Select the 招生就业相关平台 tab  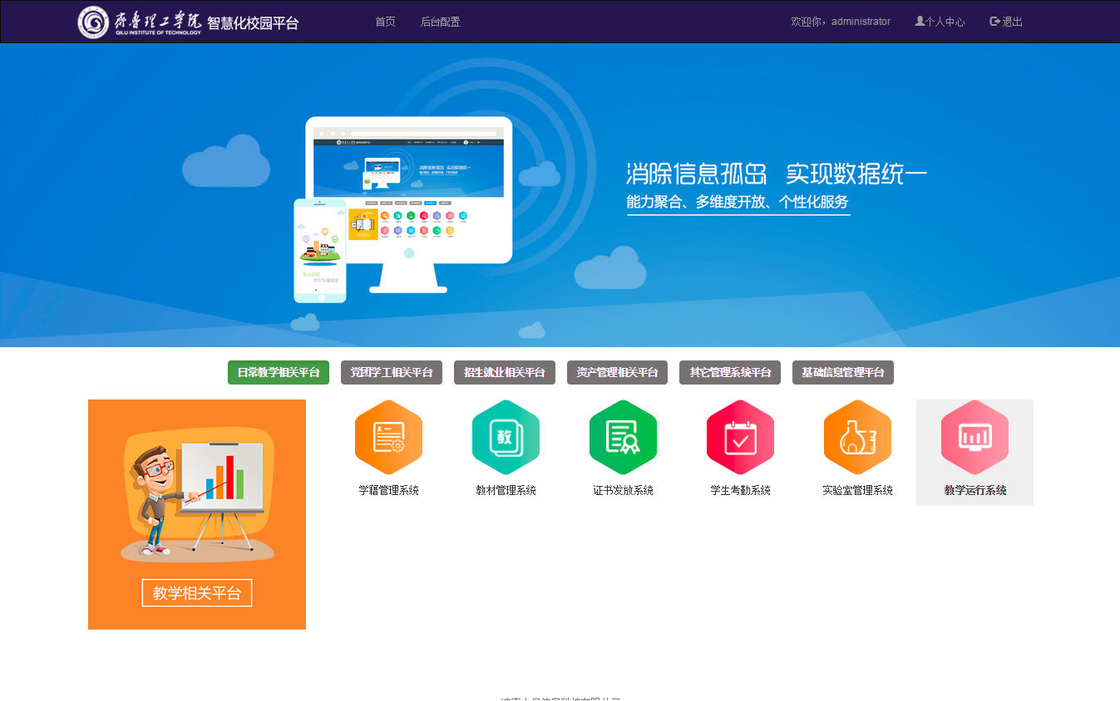pos(505,373)
